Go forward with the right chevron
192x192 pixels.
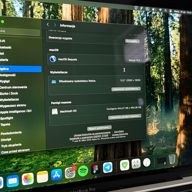click(55, 25)
